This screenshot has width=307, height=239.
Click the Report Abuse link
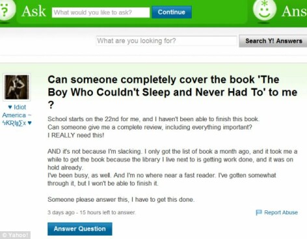tap(281, 212)
